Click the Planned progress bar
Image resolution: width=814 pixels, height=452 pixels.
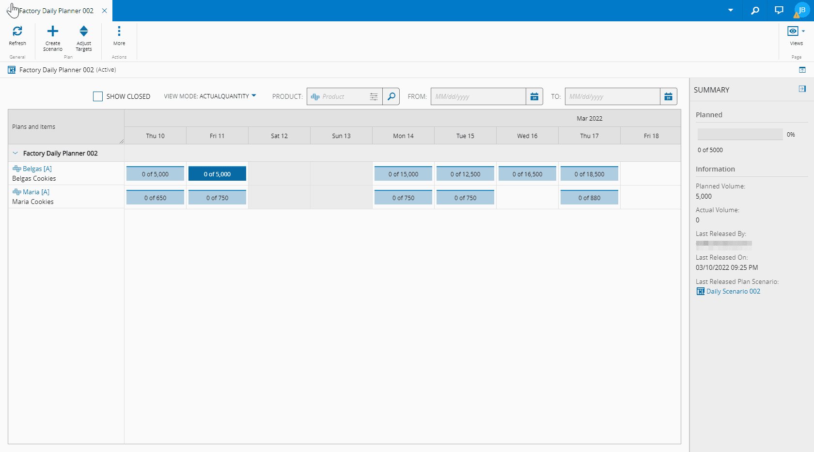[x=739, y=134]
